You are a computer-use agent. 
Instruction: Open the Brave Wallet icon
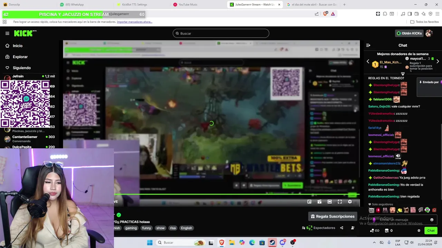[416, 14]
